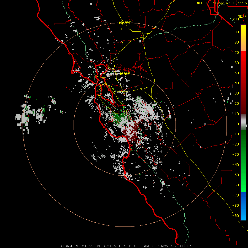Click the "-20" scale value
The height and width of the screenshot is (248, 248).
pyautogui.click(x=236, y=144)
